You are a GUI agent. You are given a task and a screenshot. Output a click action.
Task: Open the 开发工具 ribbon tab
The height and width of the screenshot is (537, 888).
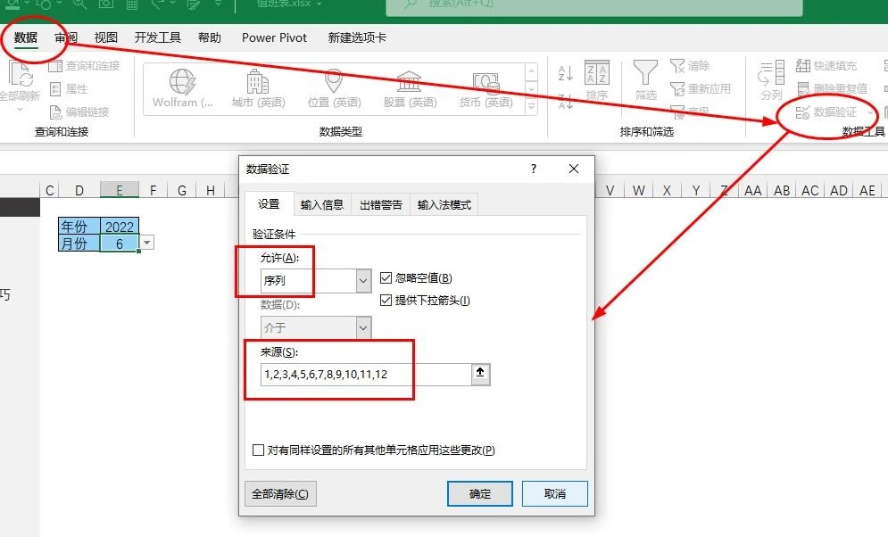(157, 38)
